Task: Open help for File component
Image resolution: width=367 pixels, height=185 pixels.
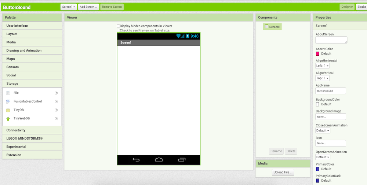Action: click(56, 93)
